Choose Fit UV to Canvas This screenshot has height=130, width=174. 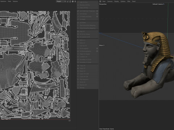point(88,34)
